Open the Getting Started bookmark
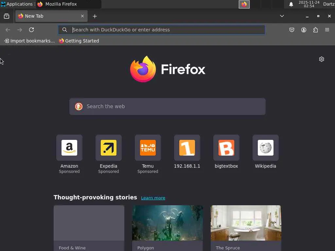335x251 pixels. pyautogui.click(x=79, y=41)
